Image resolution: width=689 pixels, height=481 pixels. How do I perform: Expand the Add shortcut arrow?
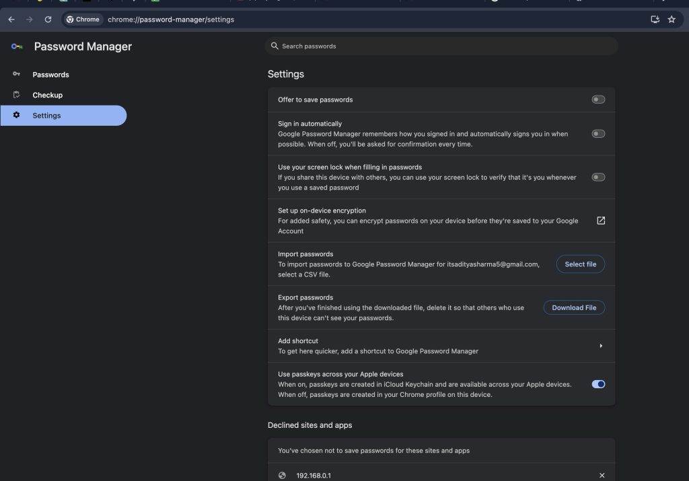pyautogui.click(x=601, y=346)
